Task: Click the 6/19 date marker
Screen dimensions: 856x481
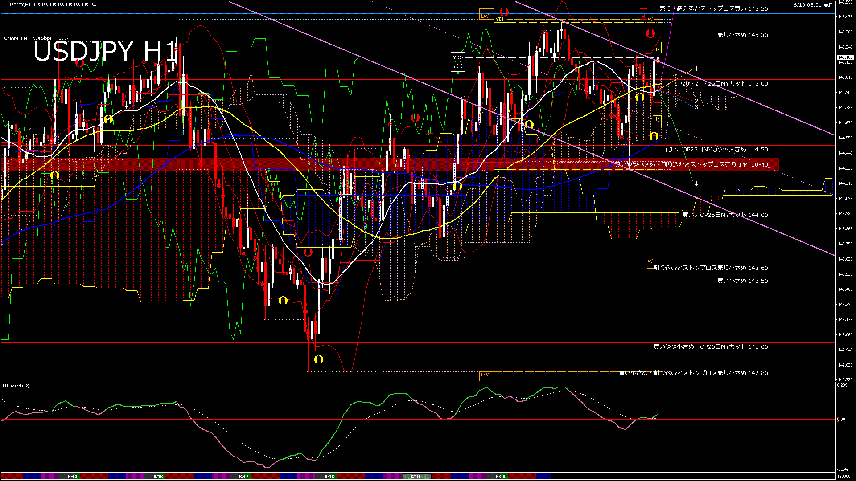Action: coord(415,477)
